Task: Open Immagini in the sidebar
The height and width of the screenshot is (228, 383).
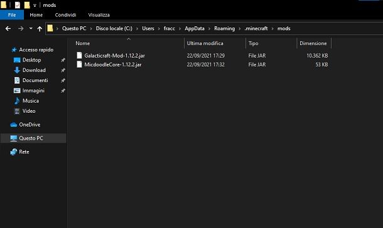Action: pyautogui.click(x=33, y=91)
